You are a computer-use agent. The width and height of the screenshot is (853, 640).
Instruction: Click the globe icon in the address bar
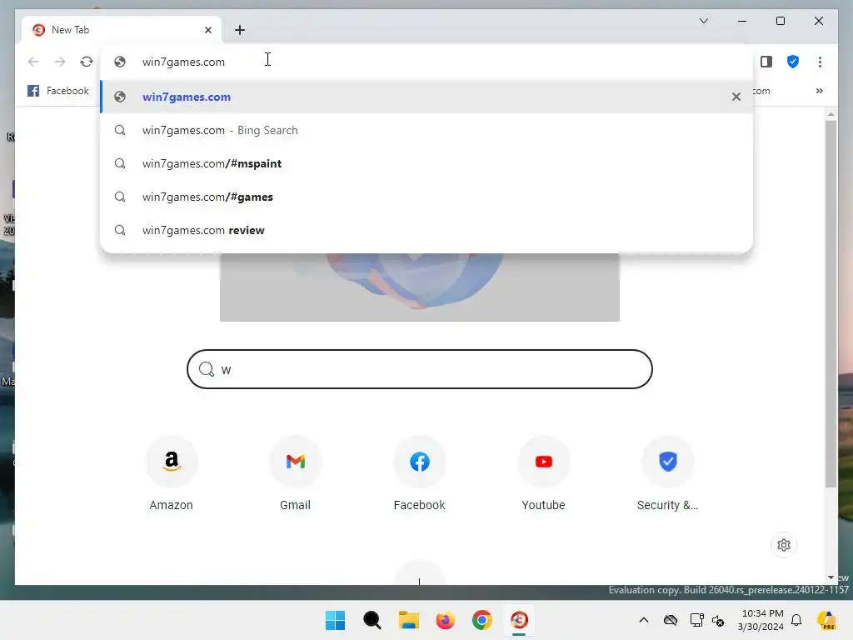pos(120,62)
